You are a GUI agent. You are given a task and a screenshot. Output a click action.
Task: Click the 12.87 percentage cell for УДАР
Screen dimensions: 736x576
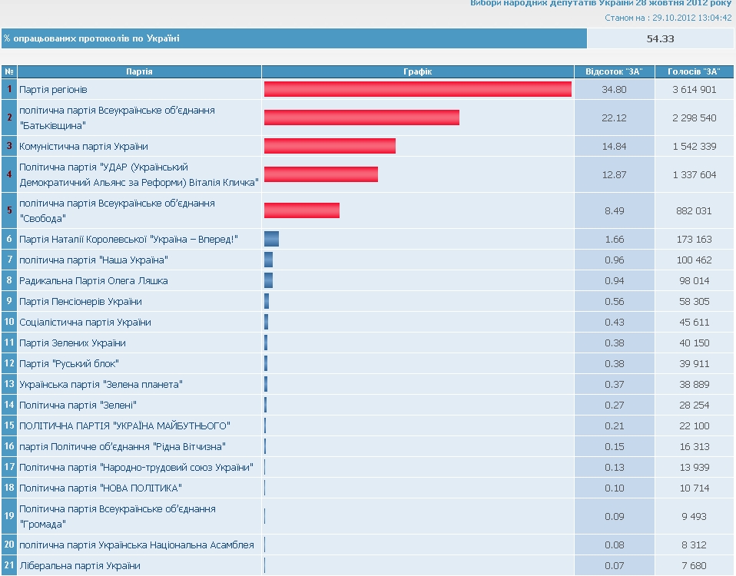pyautogui.click(x=614, y=175)
